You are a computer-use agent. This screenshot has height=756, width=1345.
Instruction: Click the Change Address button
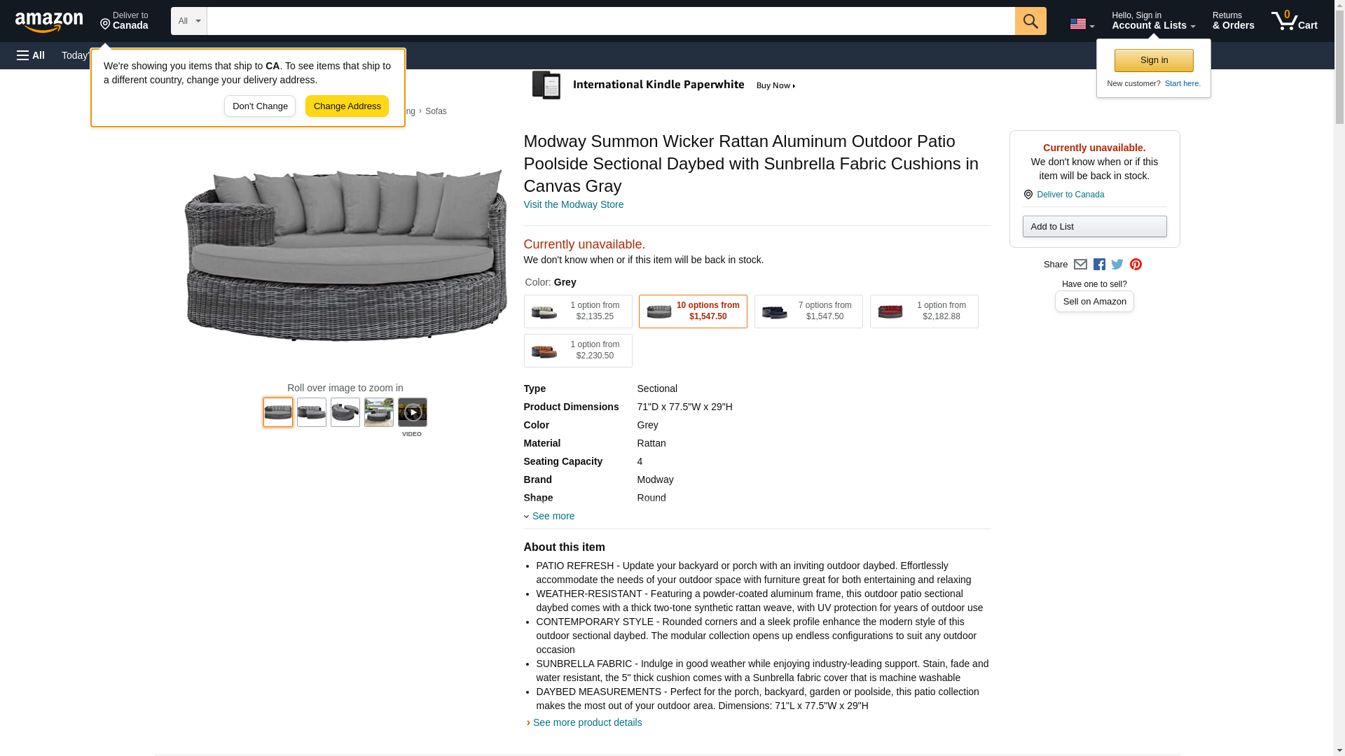tap(347, 106)
